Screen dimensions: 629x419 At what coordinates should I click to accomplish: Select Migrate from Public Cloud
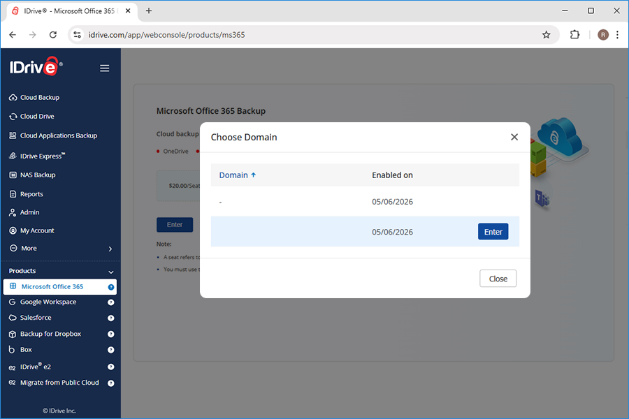pyautogui.click(x=59, y=383)
